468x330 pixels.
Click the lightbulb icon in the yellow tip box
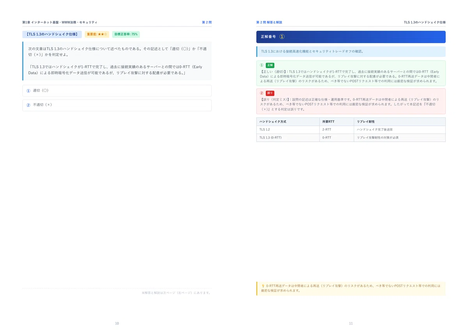[x=263, y=286]
